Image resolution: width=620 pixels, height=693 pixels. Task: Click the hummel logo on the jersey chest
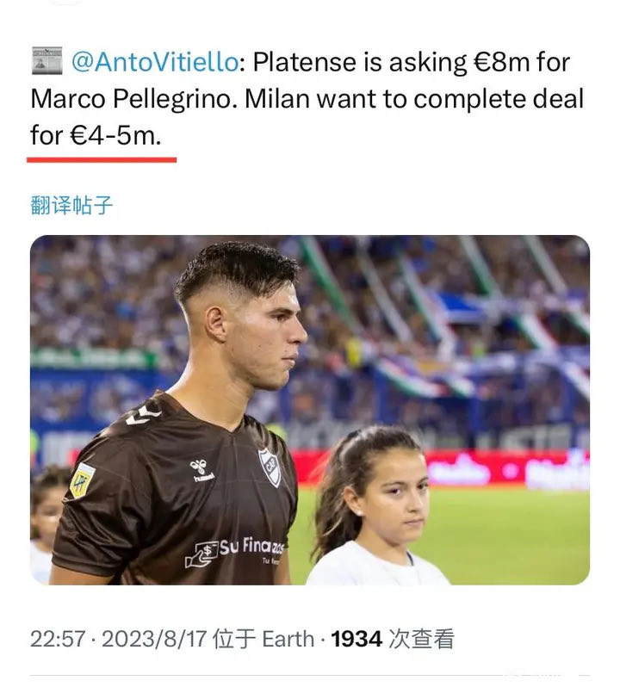click(x=201, y=470)
